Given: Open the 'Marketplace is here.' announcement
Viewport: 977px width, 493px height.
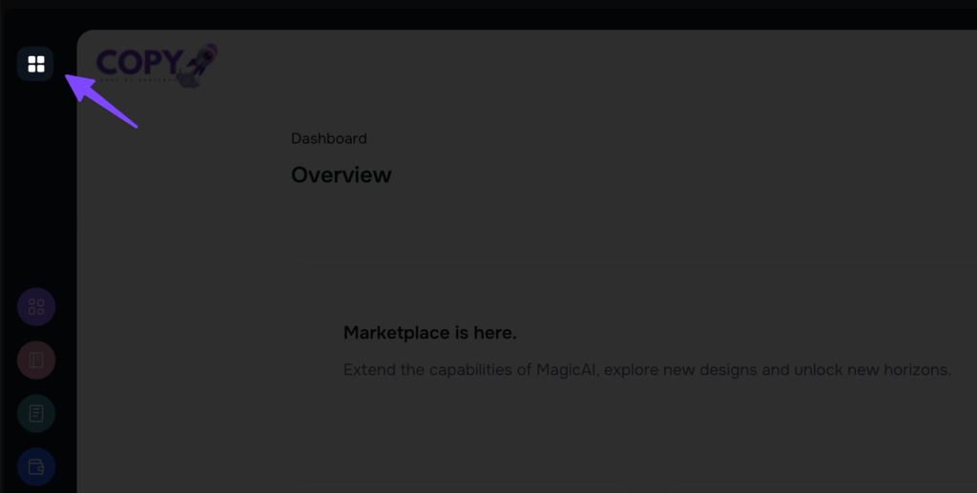Looking at the screenshot, I should click(429, 333).
